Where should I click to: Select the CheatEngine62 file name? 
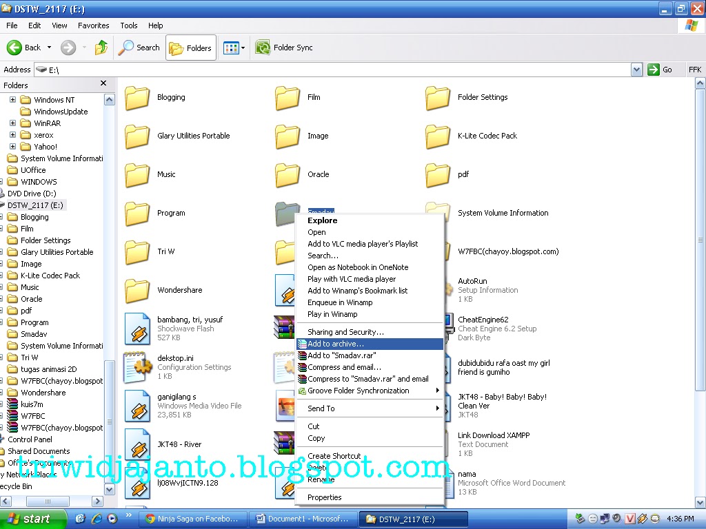[483, 320]
